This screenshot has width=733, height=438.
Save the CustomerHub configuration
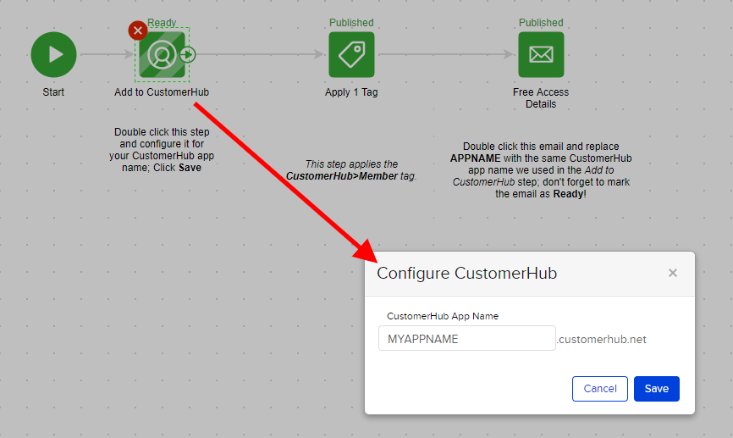(656, 388)
